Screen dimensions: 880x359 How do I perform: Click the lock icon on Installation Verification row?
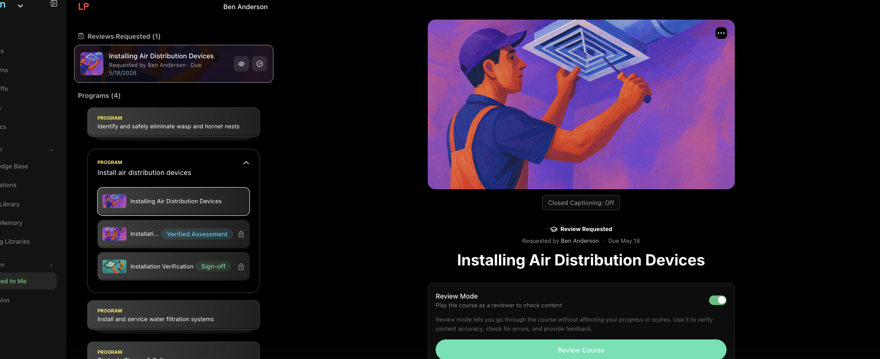pyautogui.click(x=241, y=267)
